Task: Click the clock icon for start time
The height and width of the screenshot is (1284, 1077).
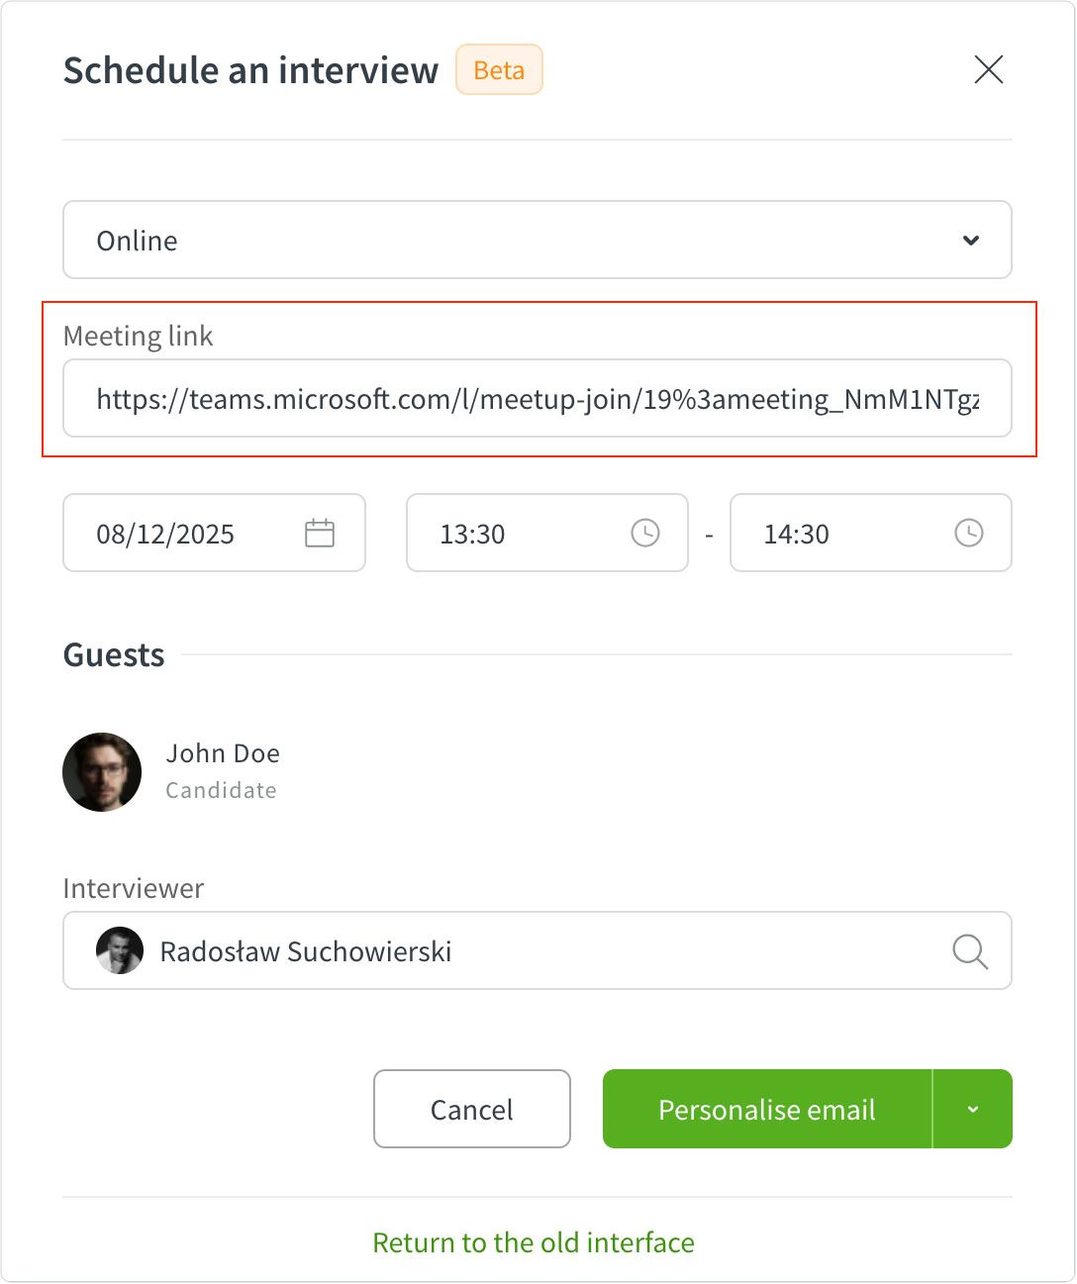Action: tap(645, 534)
